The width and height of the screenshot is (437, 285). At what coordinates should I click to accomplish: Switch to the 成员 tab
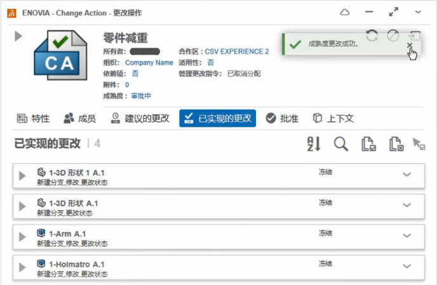coord(79,119)
